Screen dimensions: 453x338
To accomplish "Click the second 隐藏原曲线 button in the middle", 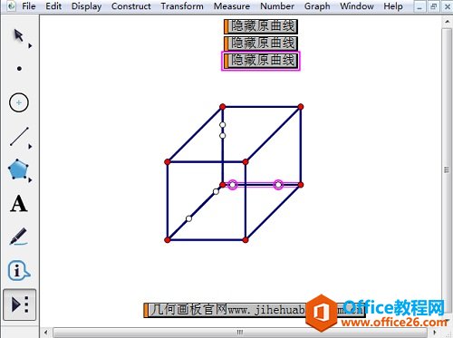I will 261,43.
